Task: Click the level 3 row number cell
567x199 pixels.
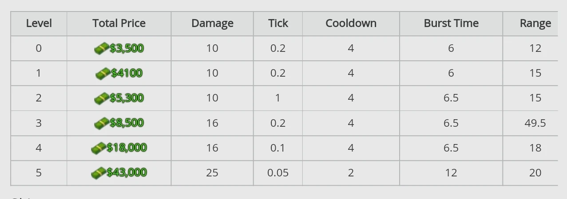Action: pyautogui.click(x=39, y=123)
